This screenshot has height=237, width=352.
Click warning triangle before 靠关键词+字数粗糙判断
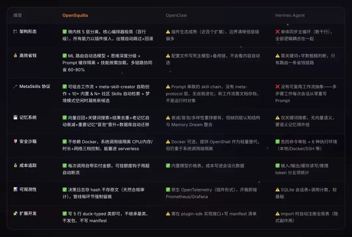[x=277, y=56]
